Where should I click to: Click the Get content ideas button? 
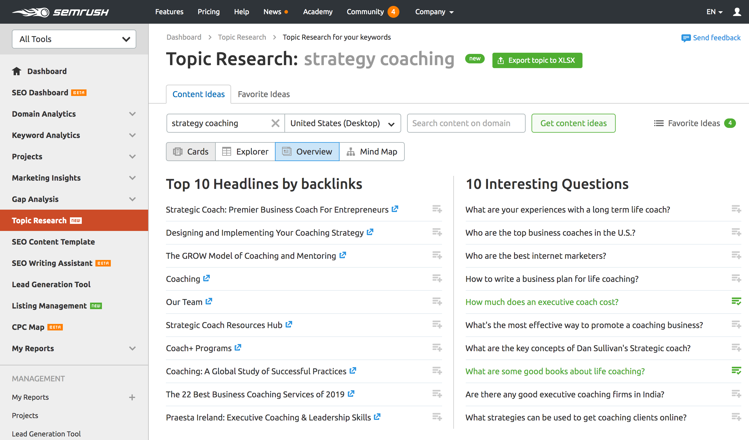point(573,123)
